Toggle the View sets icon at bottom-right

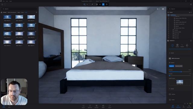(189, 106)
